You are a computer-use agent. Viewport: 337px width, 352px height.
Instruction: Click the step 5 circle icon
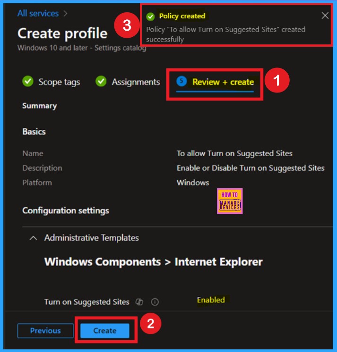(x=181, y=81)
